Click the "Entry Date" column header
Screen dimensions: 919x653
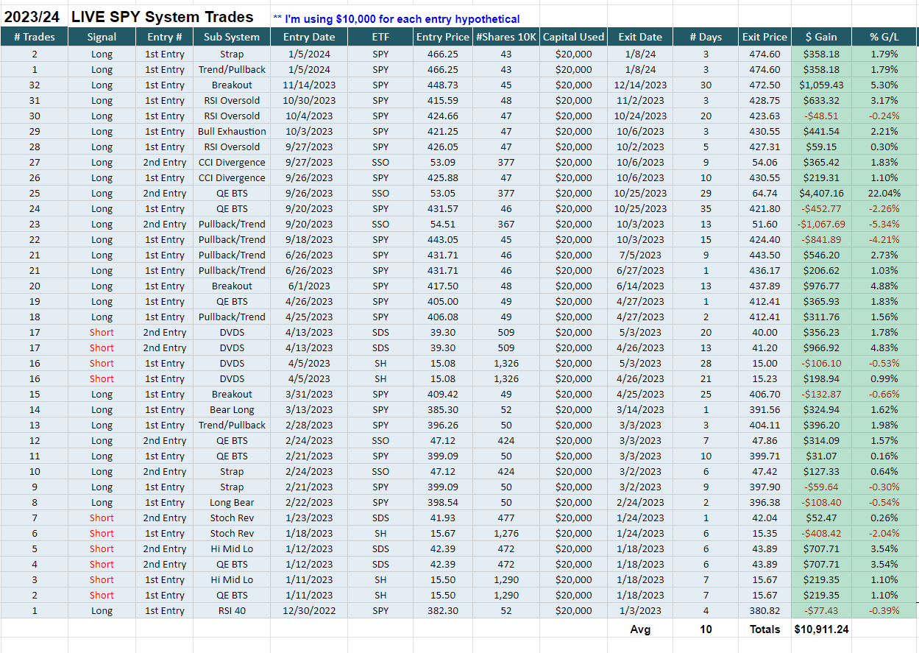tap(309, 37)
